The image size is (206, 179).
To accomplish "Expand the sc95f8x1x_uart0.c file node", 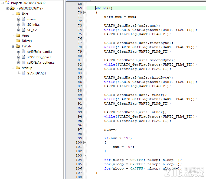I will [18, 52].
